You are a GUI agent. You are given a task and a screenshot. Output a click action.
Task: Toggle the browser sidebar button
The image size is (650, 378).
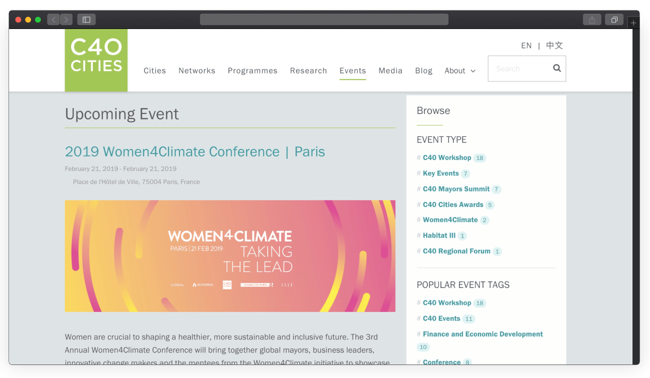86,19
